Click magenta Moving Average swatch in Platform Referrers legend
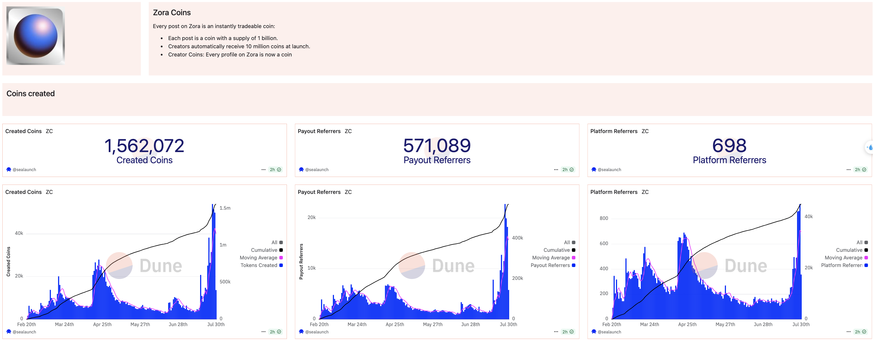The image size is (873, 341). pos(866,258)
